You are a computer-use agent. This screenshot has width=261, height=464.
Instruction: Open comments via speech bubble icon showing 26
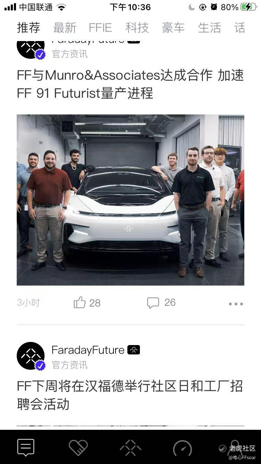tap(153, 303)
